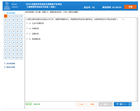This screenshot has width=140, height=111.
Task: Jump to question 48
Action: 14,50
